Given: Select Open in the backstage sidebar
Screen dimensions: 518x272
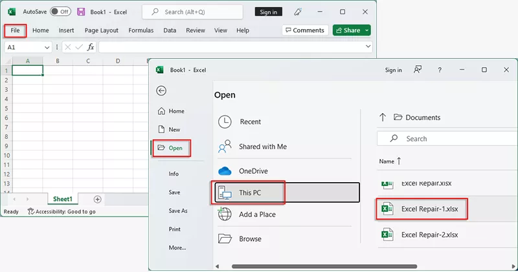Looking at the screenshot, I should 172,148.
